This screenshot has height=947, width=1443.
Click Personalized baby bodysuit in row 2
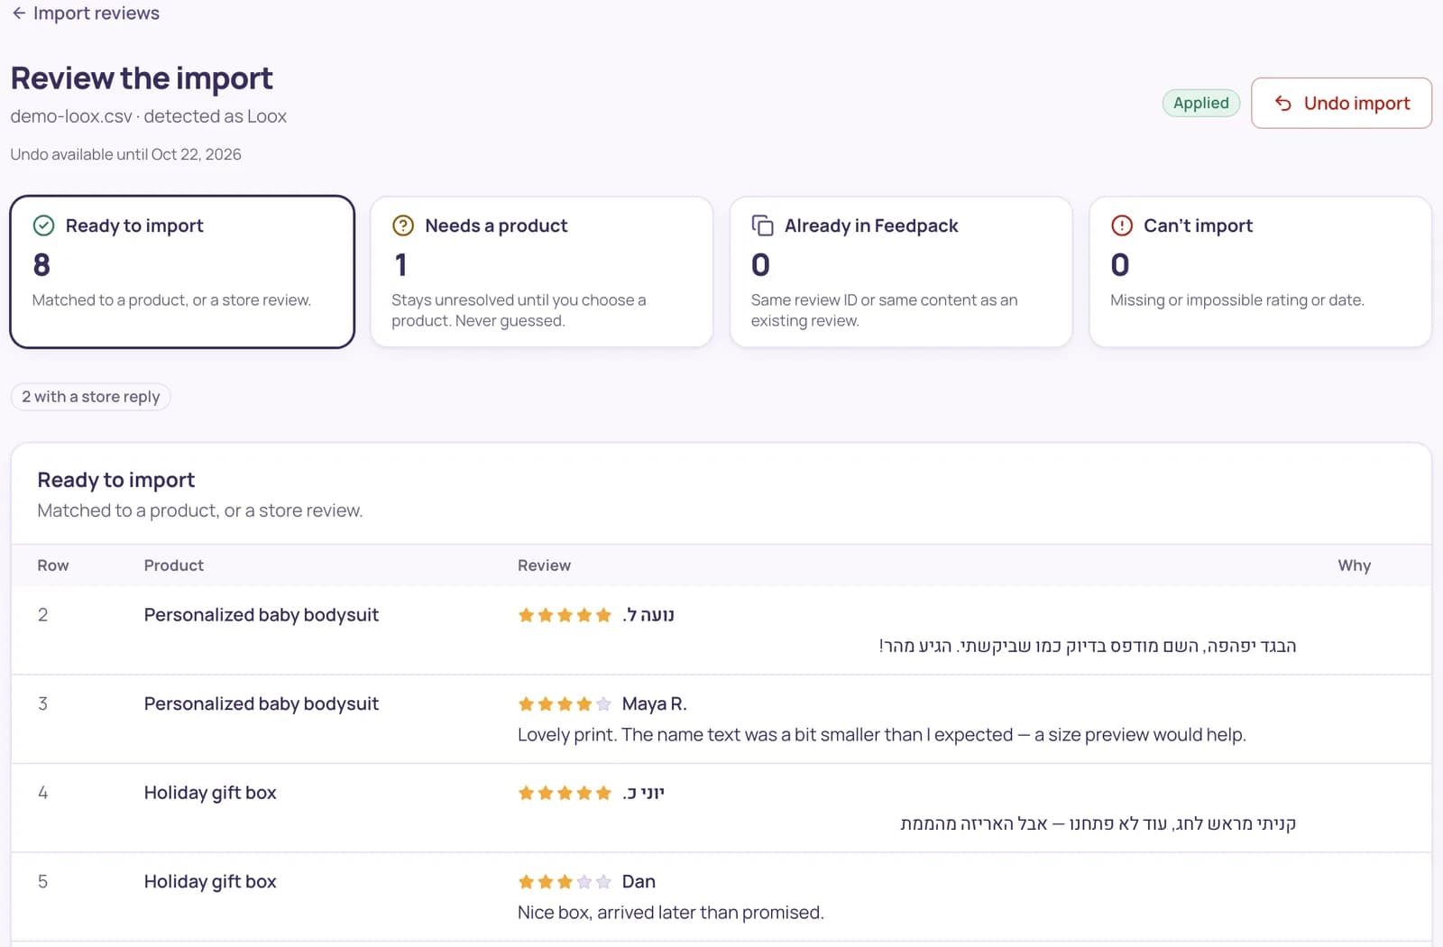(262, 615)
